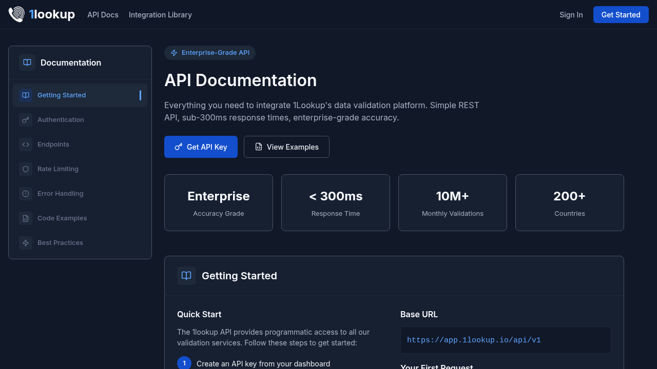Viewport: 657px width, 369px height.
Task: Click the Get Started button
Action: pos(621,15)
